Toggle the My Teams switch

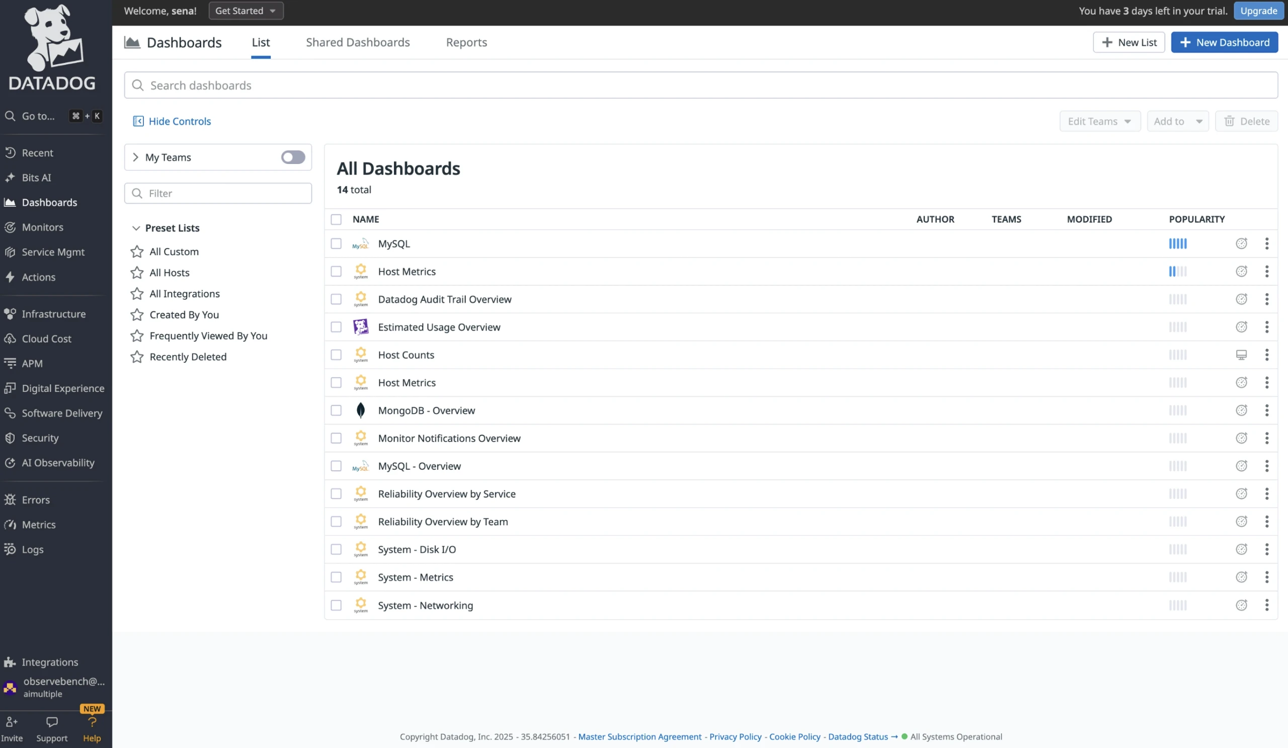click(x=293, y=157)
